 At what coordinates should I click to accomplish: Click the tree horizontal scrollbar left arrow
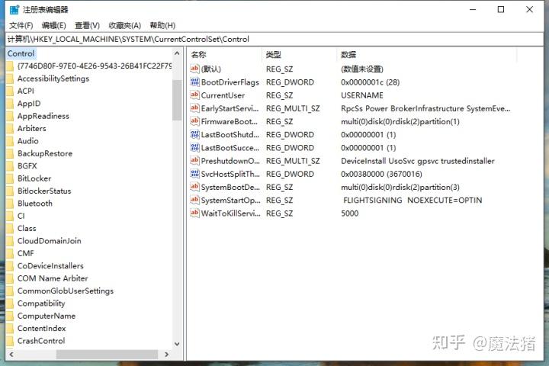[11, 355]
